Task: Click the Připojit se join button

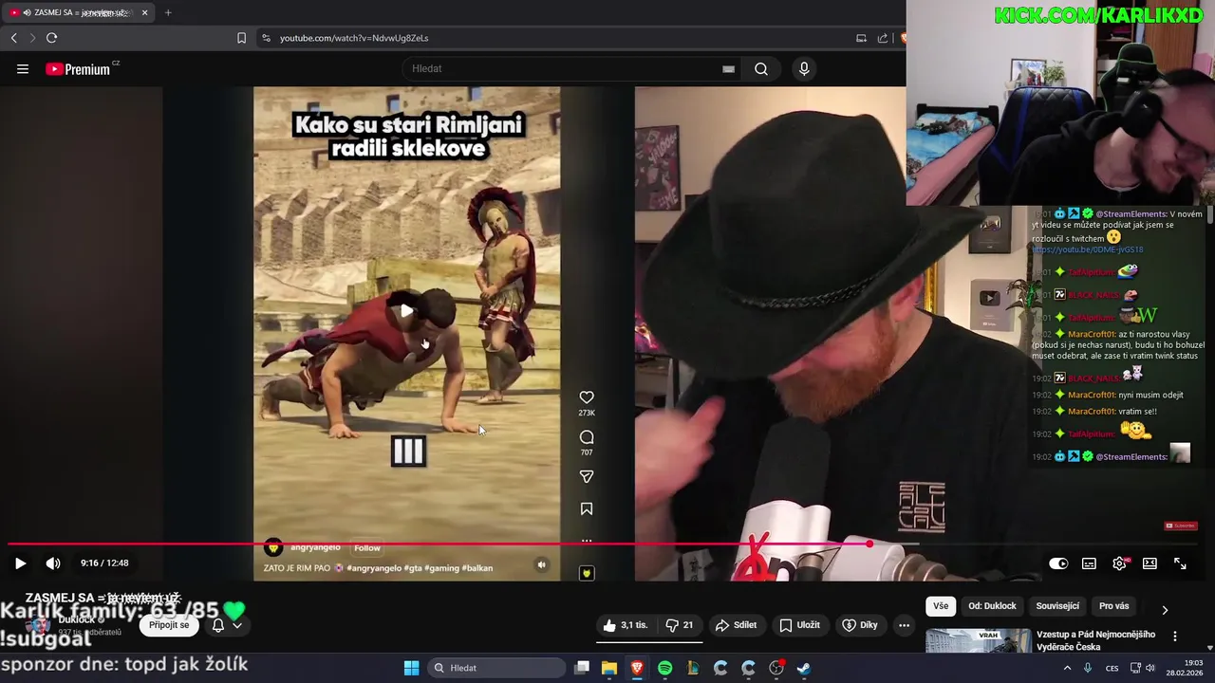Action: click(x=169, y=625)
